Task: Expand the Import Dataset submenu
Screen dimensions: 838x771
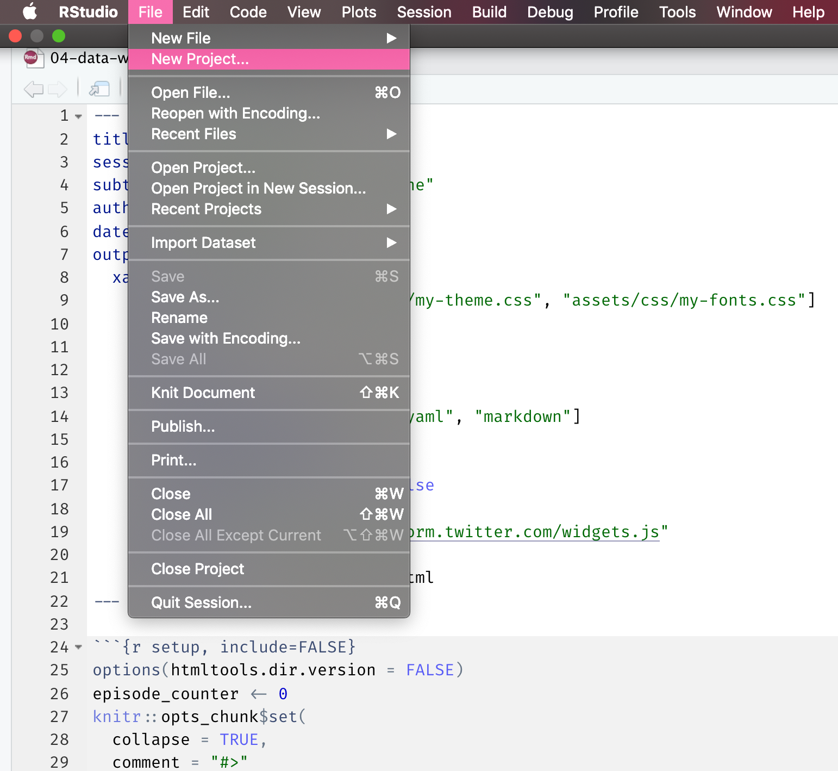Action: click(269, 243)
